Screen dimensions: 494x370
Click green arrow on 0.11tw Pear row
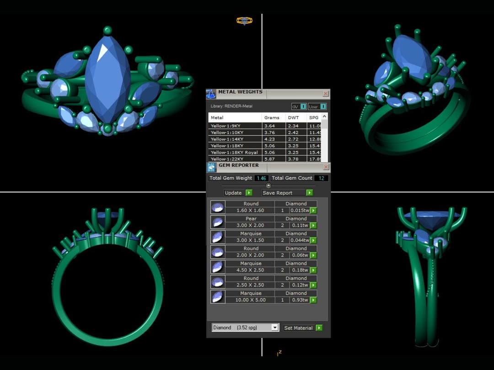pos(313,225)
